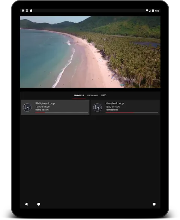Tap the Philipines Loop channel logo

pos(27,107)
